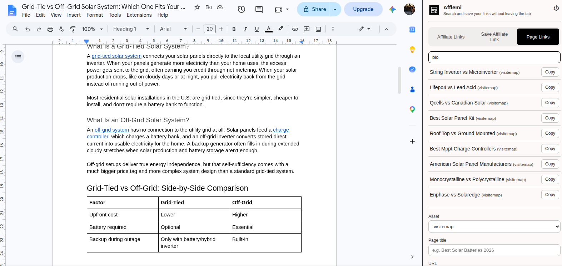Screen dimensions: 562x266
Task: Switch to Save Affiliate Link tab
Action: click(494, 37)
